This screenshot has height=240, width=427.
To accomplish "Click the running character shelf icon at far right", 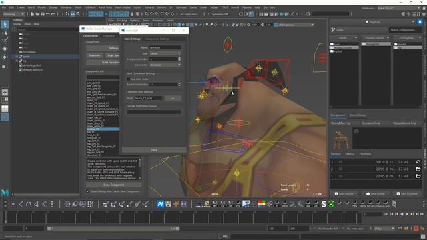I will click(394, 204).
